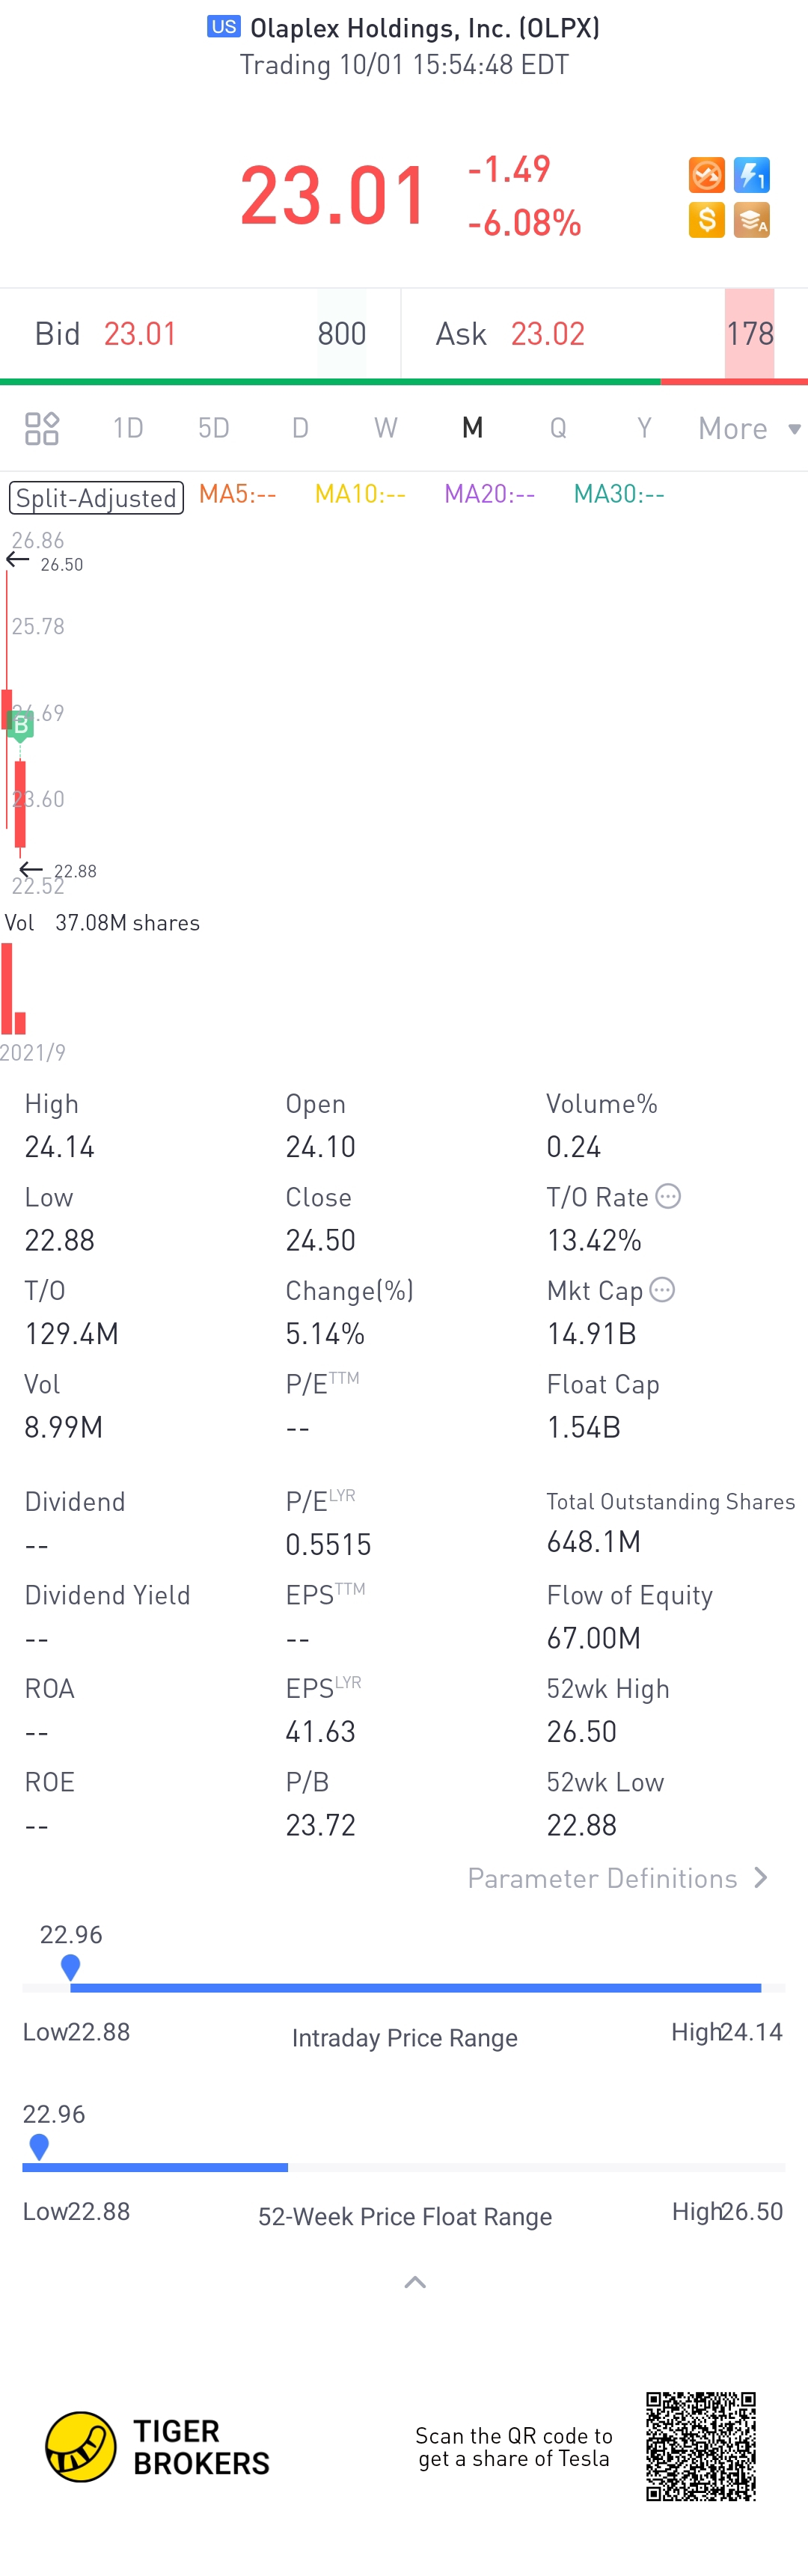Tap the yellow dollar sign icon
The image size is (808, 2576).
click(706, 220)
